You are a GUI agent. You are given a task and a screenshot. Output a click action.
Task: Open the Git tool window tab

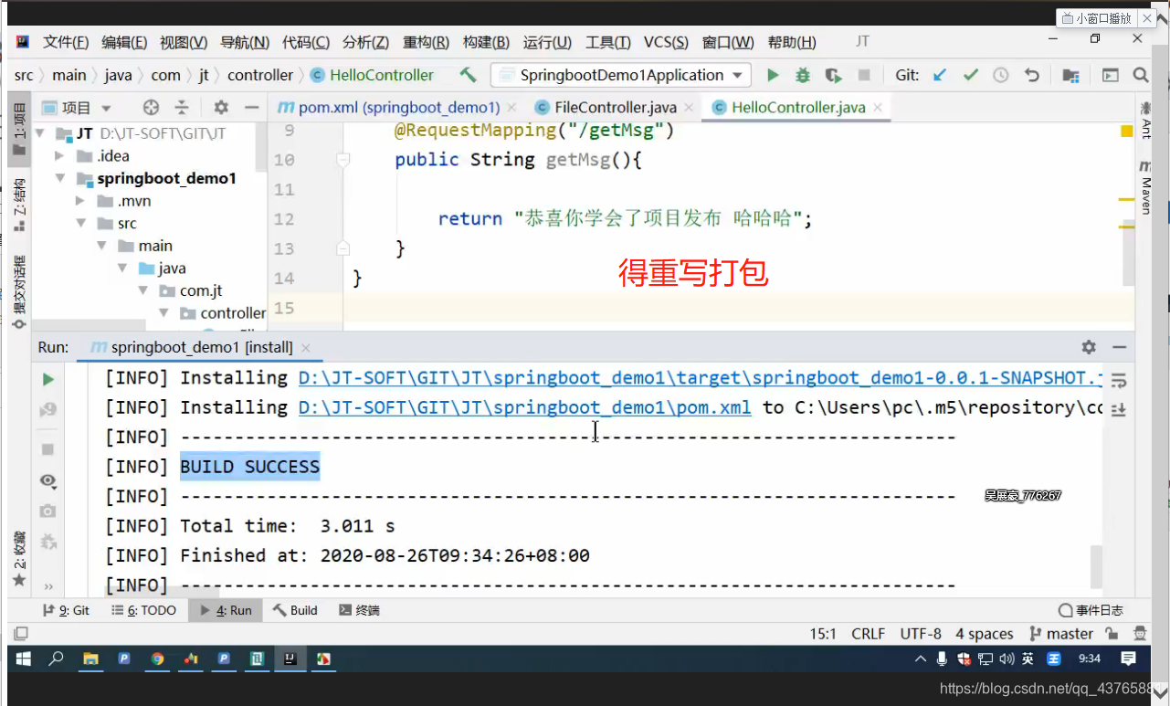tap(67, 610)
